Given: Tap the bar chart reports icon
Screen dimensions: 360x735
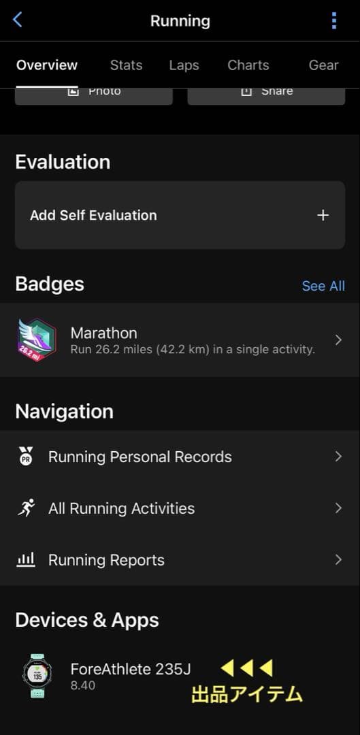Looking at the screenshot, I should [26, 559].
